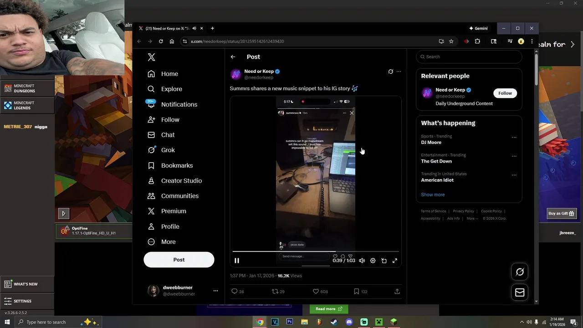Viewport: 583px width, 328px height.
Task: Click Chrome address bar URL
Action: [237, 41]
